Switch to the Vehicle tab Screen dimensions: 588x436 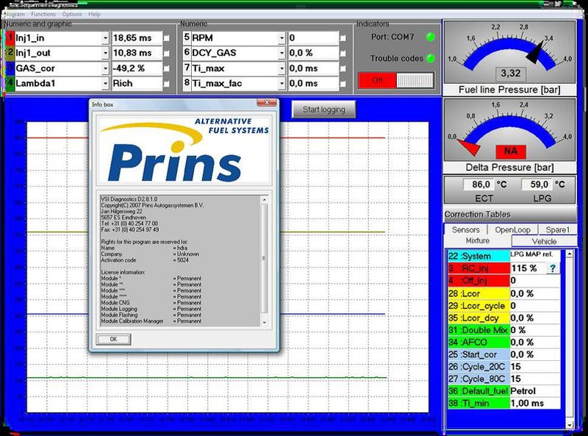(x=544, y=241)
